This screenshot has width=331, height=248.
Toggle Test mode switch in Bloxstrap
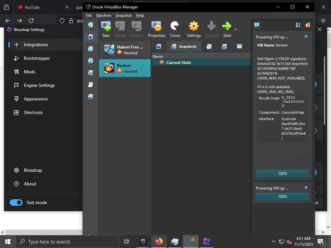(x=16, y=202)
